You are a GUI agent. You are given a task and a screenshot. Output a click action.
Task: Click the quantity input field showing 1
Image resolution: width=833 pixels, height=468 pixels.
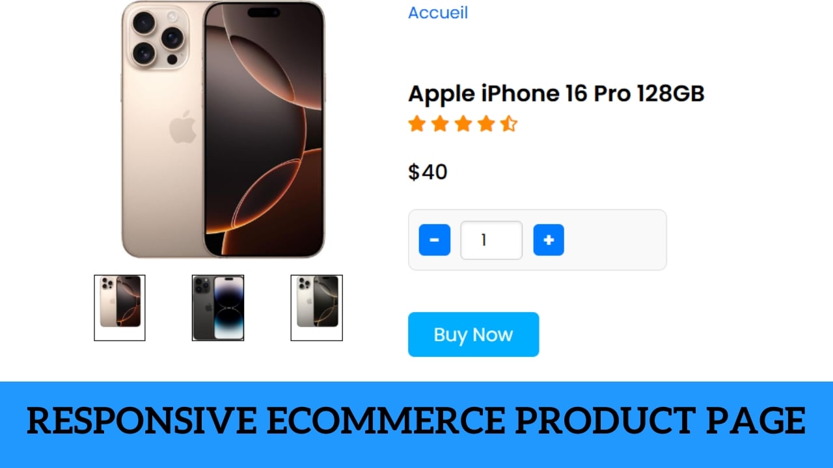click(x=491, y=240)
